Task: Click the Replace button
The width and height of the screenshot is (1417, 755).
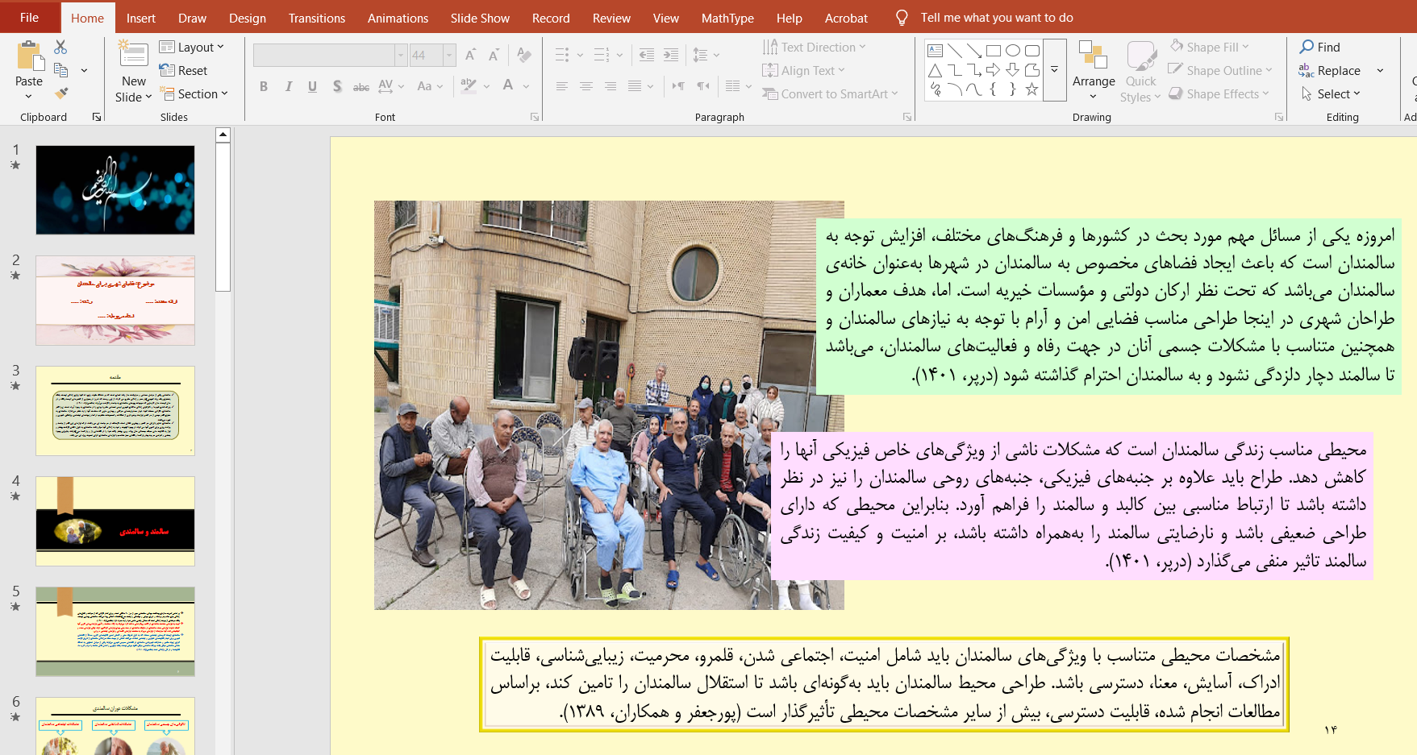Action: [x=1331, y=71]
